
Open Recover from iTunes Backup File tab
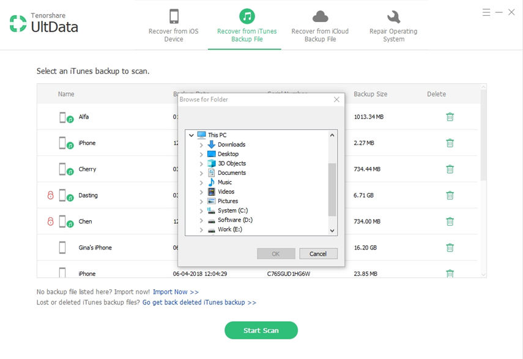pyautogui.click(x=247, y=26)
